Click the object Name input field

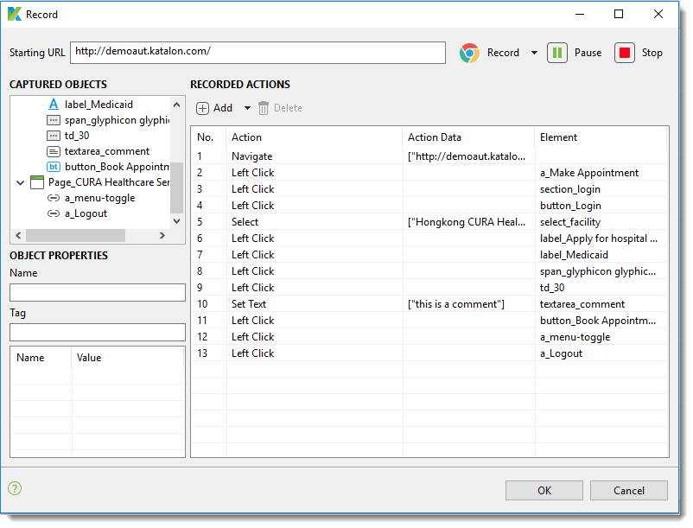(x=98, y=292)
